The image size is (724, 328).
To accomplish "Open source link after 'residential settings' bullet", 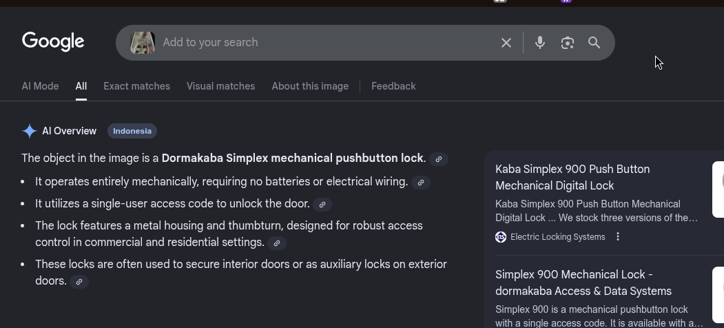I will click(277, 243).
